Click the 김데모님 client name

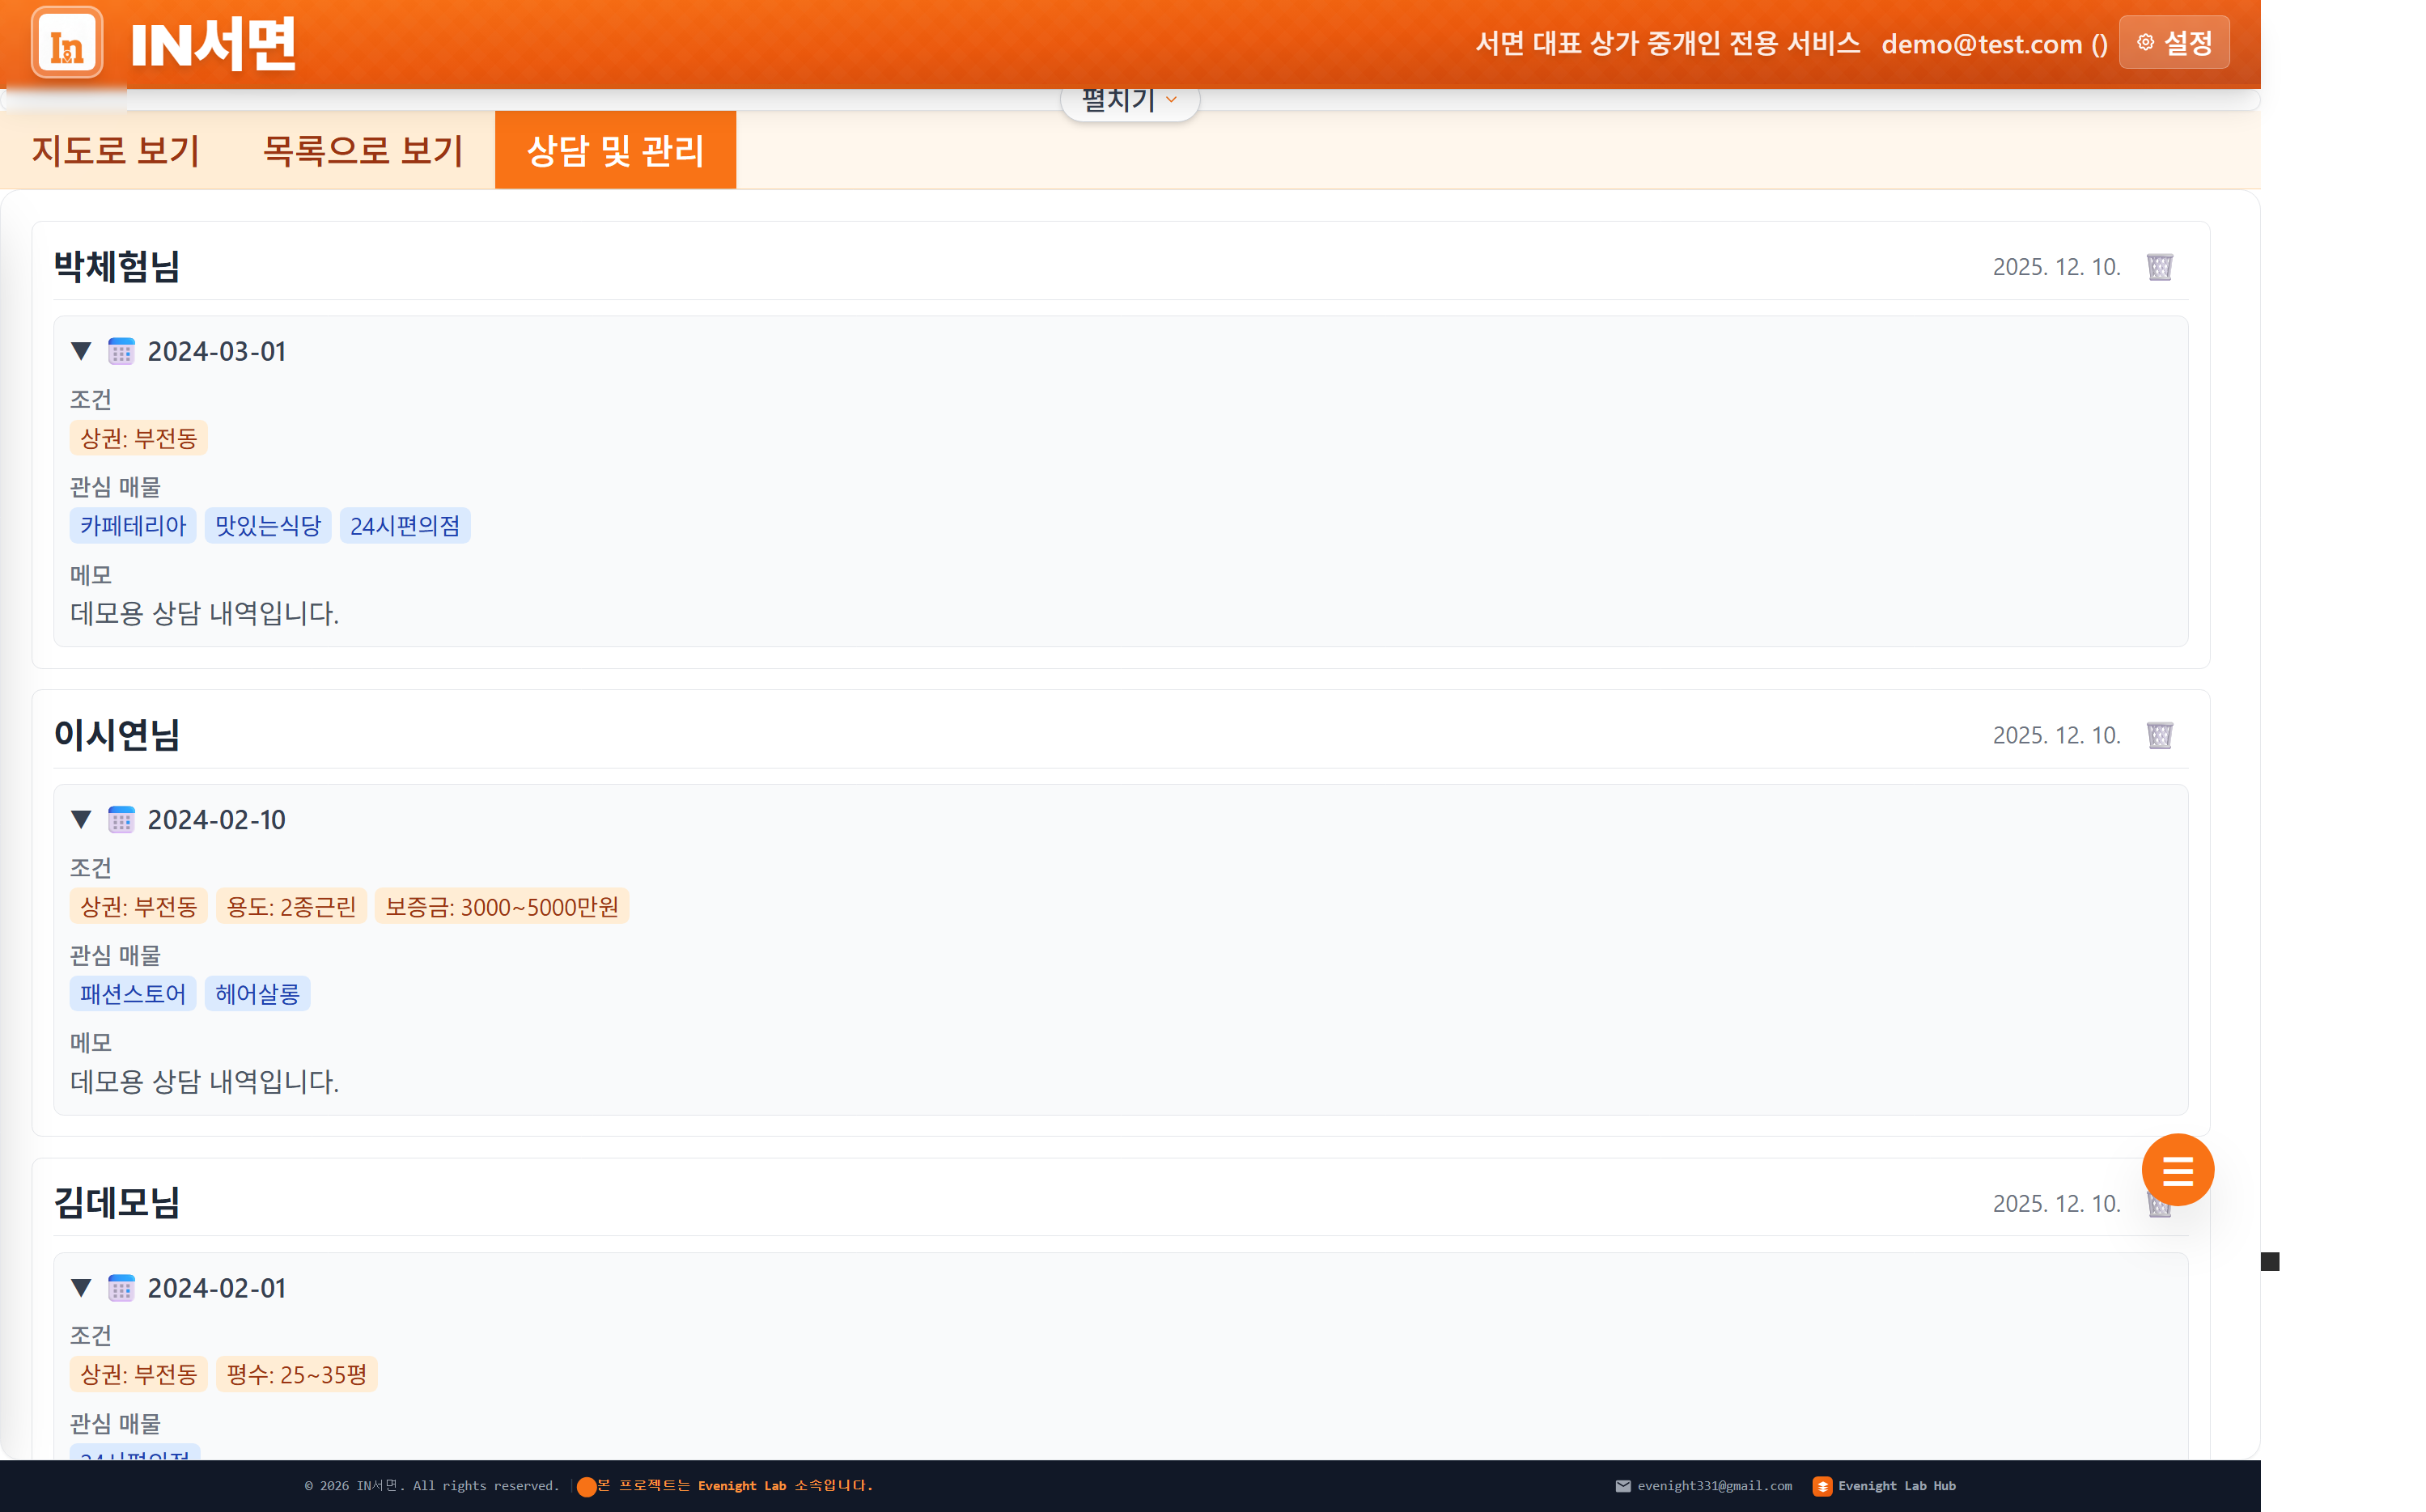click(117, 1203)
